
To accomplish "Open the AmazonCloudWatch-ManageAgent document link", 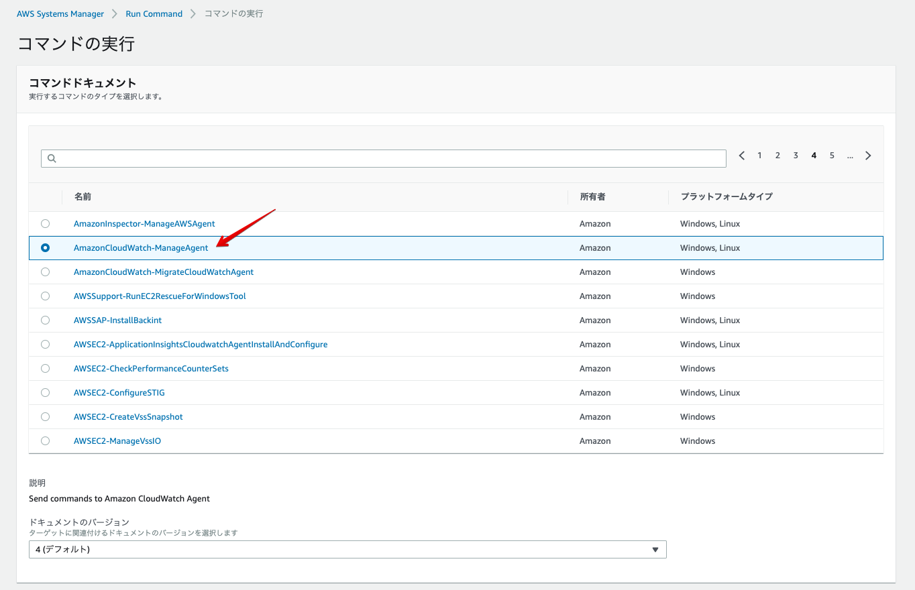I will click(x=141, y=247).
